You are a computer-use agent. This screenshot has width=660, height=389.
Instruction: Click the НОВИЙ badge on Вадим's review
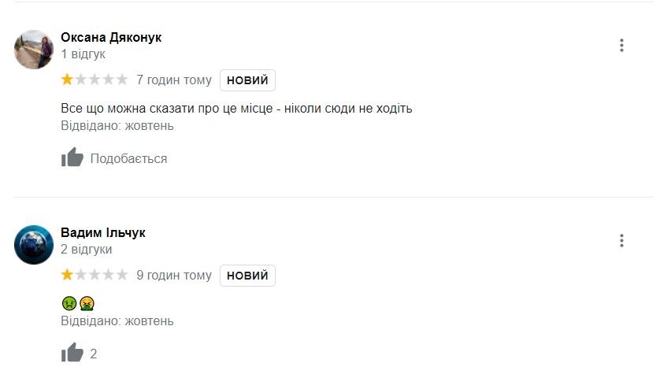pos(247,276)
